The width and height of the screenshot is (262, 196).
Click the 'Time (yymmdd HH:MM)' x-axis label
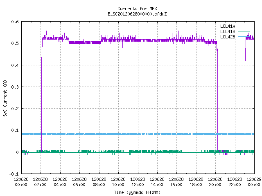point(137,192)
